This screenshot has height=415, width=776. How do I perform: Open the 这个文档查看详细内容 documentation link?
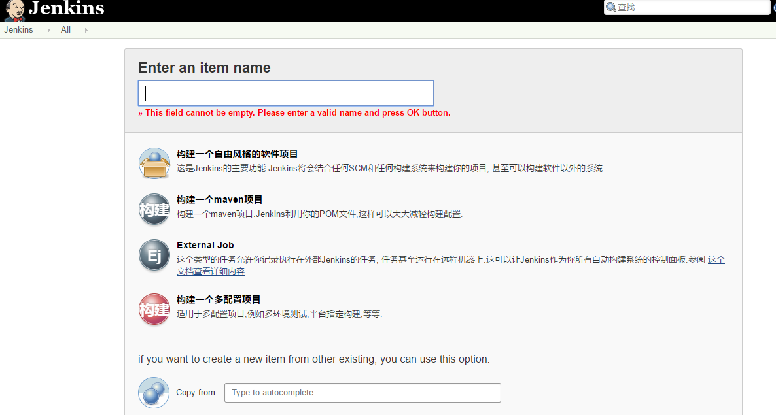(211, 271)
